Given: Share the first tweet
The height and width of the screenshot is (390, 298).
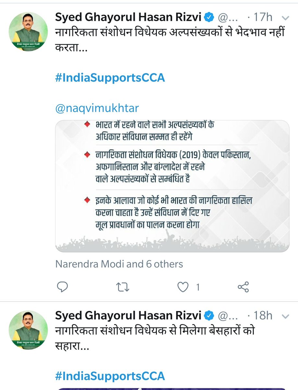Looking at the screenshot, I should pos(243,287).
